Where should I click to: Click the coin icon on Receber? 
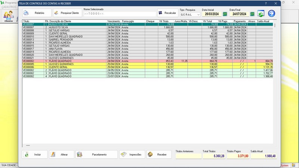pyautogui.click(x=150, y=155)
